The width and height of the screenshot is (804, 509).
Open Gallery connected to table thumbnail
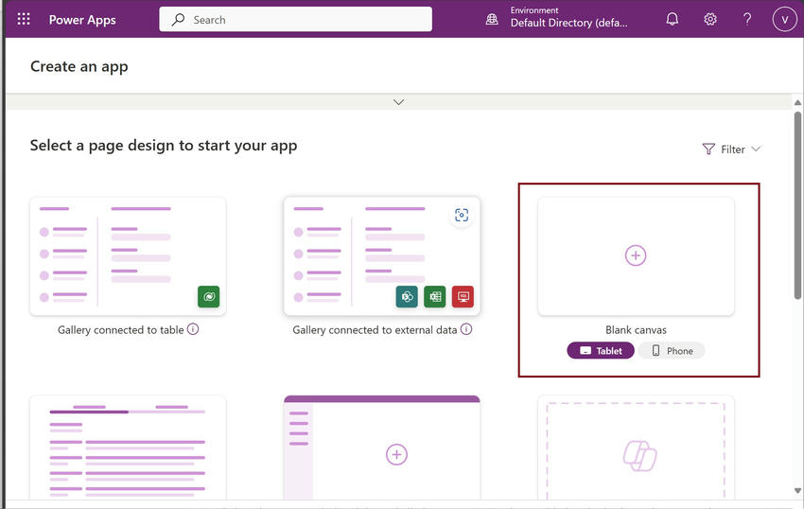pyautogui.click(x=128, y=256)
